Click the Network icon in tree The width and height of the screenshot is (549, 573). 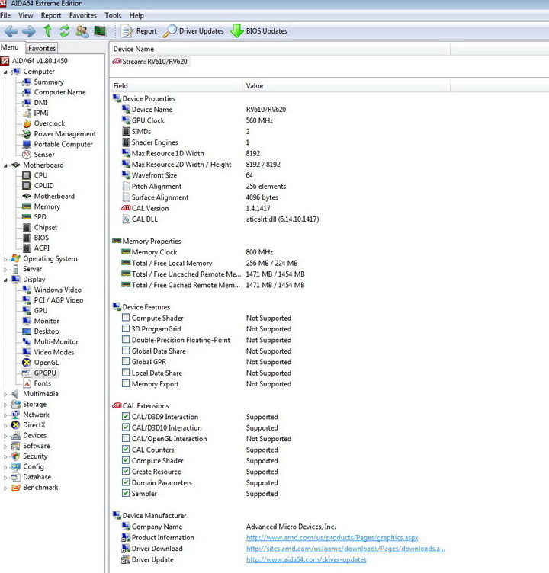(15, 415)
